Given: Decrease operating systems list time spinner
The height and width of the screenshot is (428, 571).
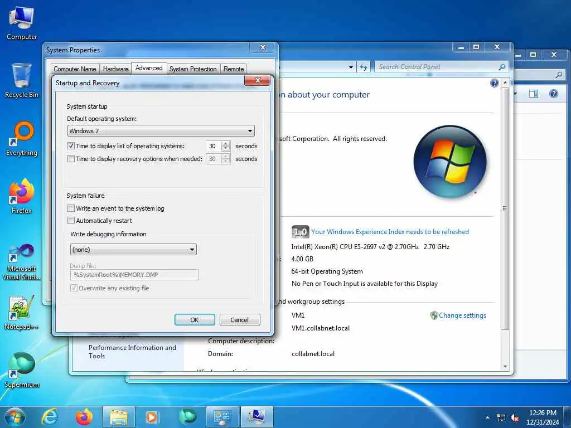Looking at the screenshot, I should click(226, 148).
